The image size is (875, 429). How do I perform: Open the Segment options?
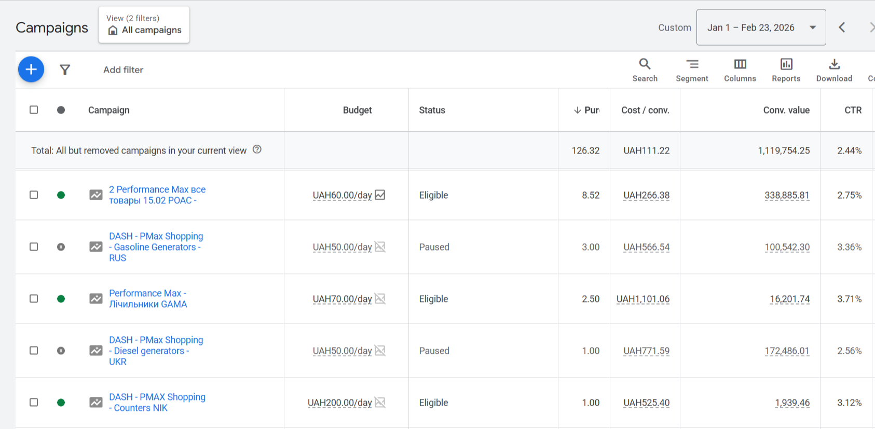coord(692,70)
